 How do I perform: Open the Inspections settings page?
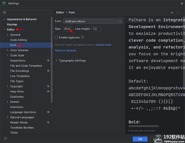pyautogui.click(x=18, y=61)
